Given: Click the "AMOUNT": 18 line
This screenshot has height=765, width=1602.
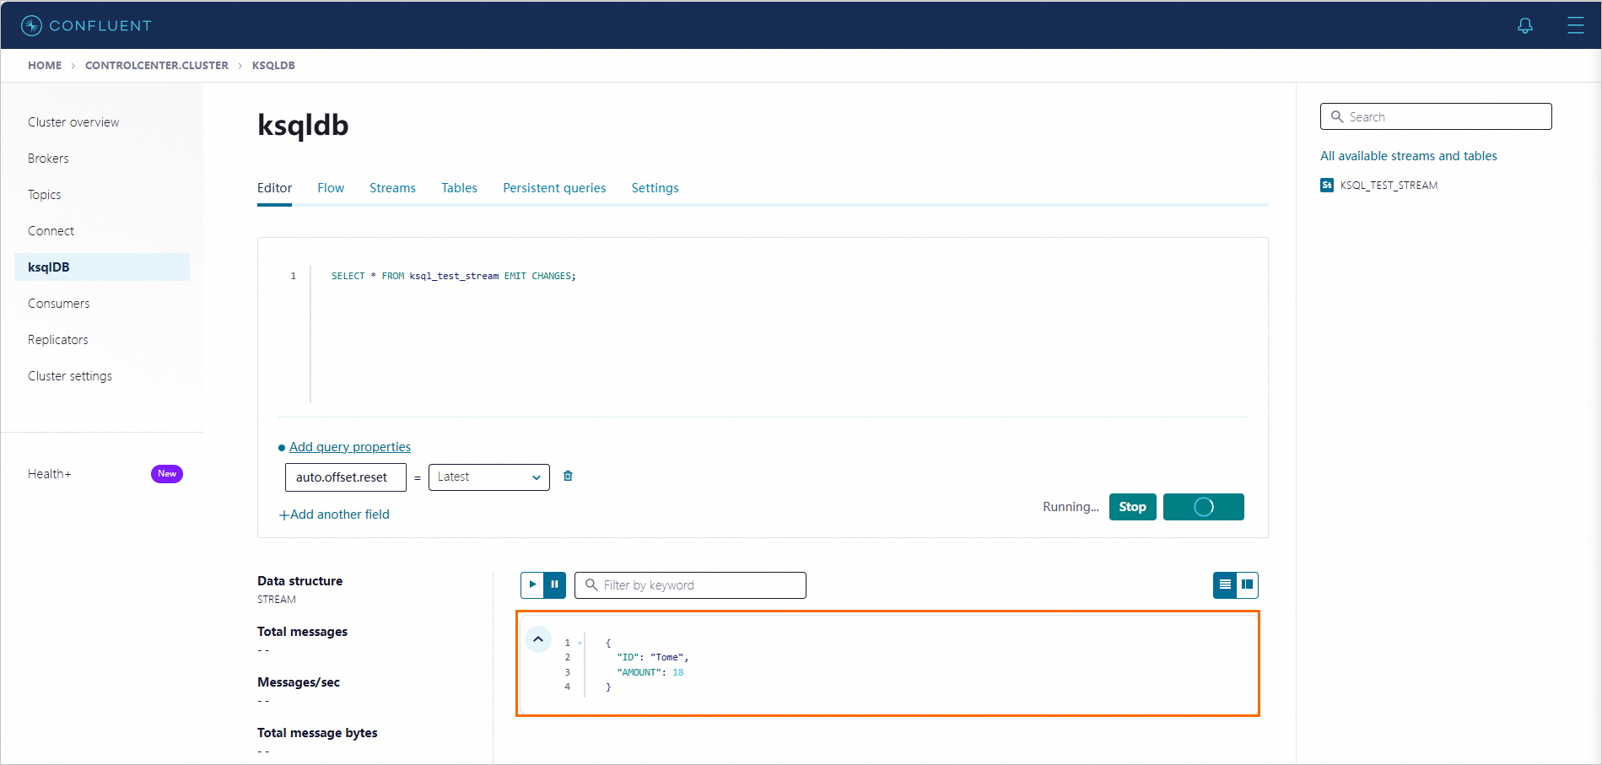Looking at the screenshot, I should point(650,672).
